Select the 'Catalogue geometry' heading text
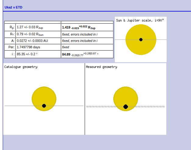This screenshot has width=191, height=150. pyautogui.click(x=21, y=67)
